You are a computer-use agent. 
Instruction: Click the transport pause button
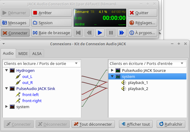click(x=111, y=33)
